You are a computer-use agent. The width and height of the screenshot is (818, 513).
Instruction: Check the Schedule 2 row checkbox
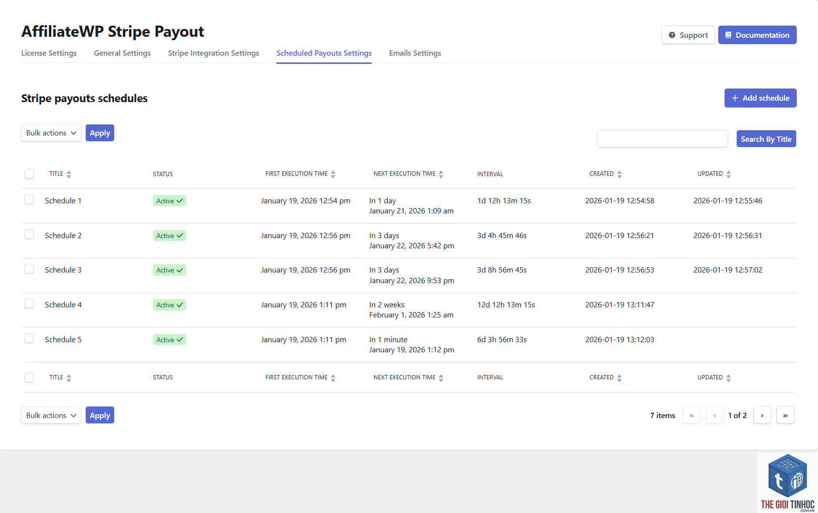point(29,234)
